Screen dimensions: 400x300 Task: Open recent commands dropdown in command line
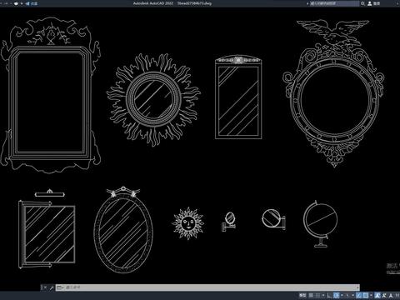60,287
